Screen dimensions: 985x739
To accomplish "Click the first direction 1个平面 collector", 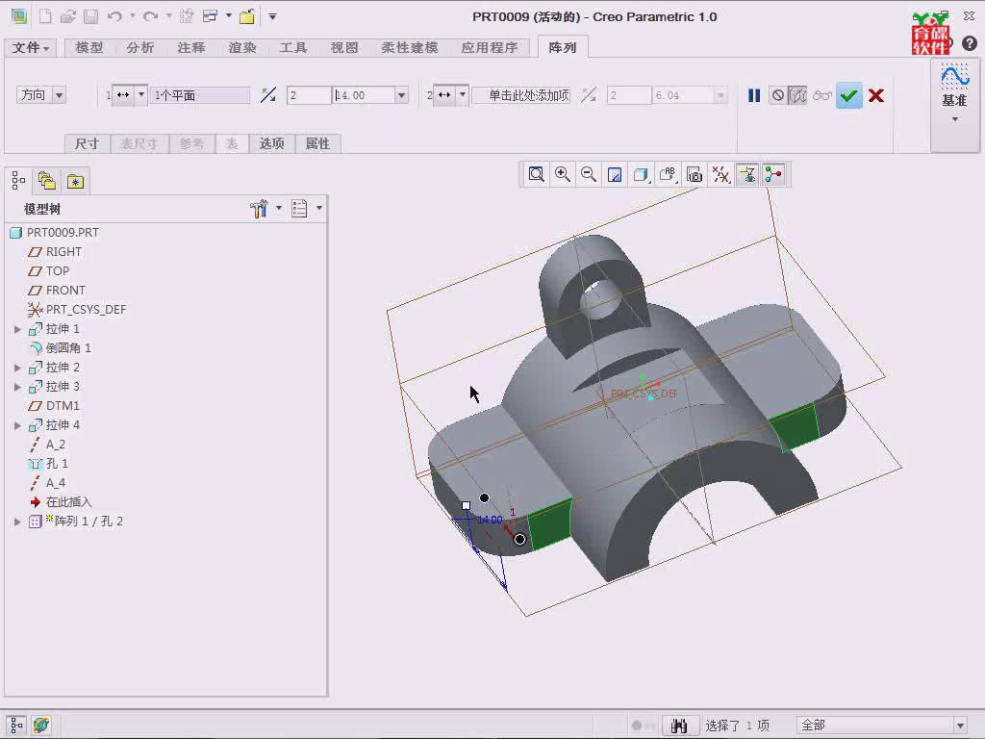I will pyautogui.click(x=200, y=95).
